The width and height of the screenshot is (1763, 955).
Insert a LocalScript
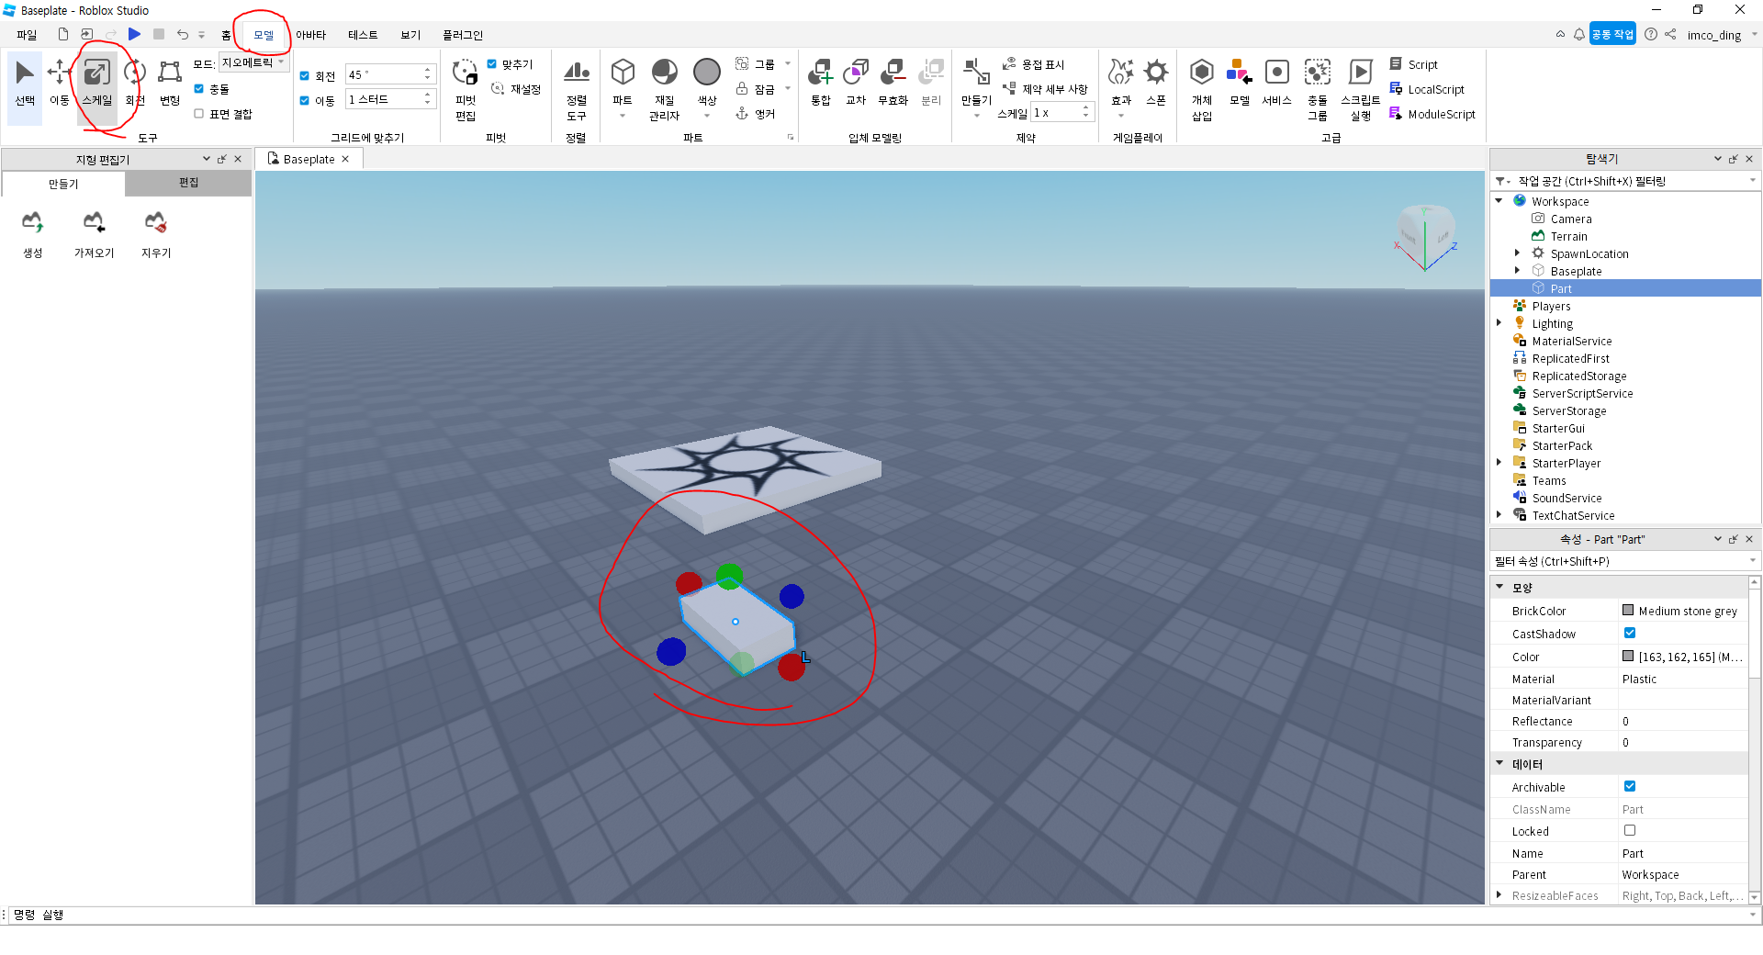pyautogui.click(x=1427, y=89)
